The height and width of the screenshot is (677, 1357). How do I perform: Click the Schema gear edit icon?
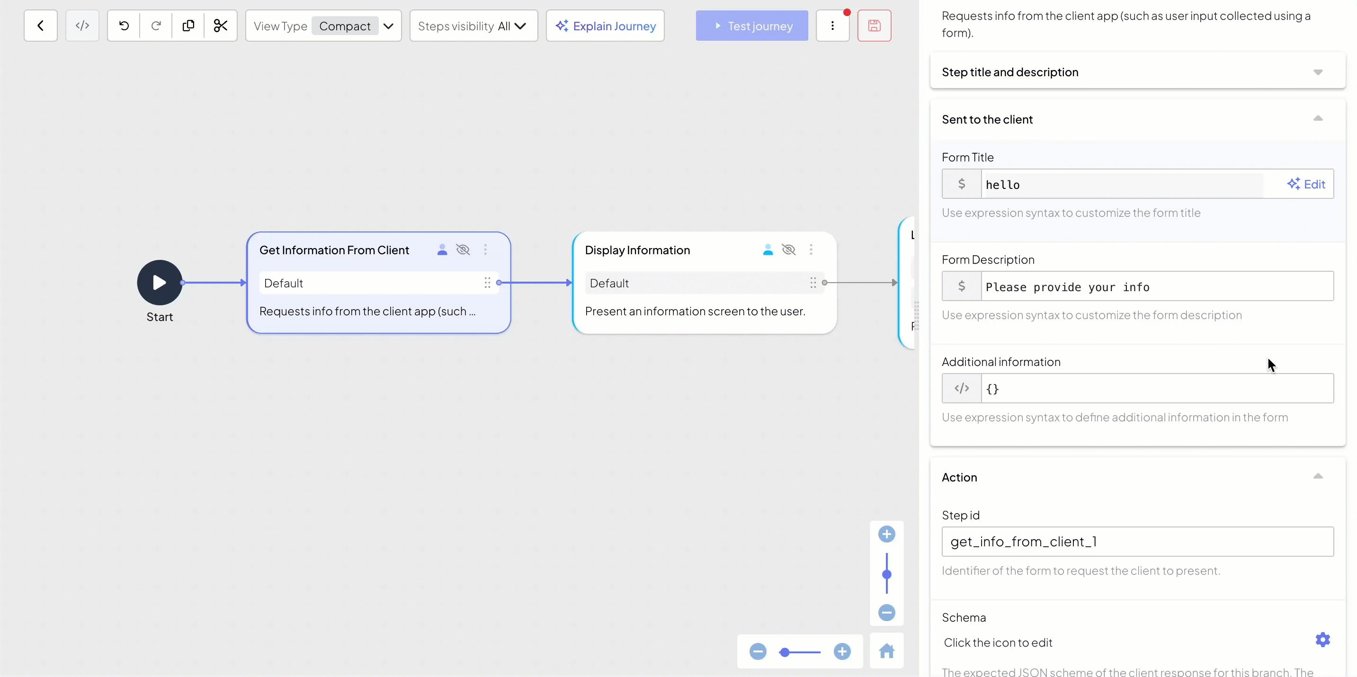(1322, 640)
